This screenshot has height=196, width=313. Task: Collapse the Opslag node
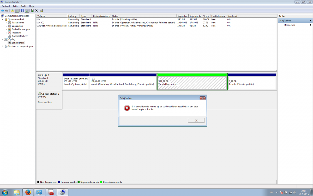[x=3, y=39]
